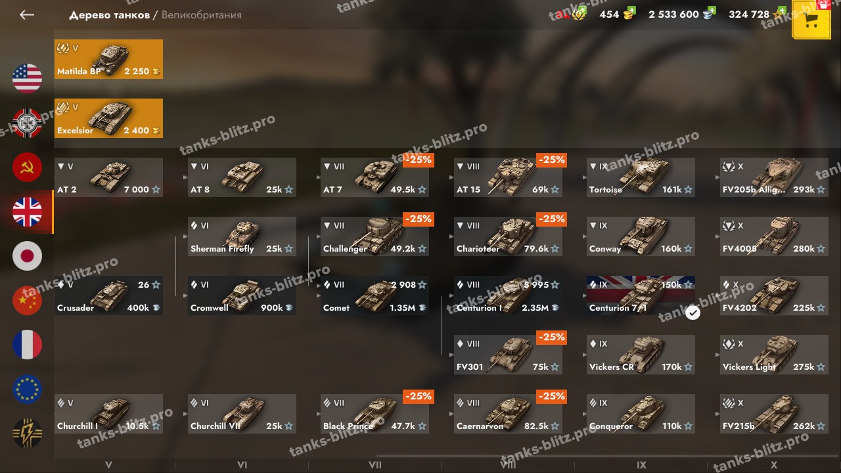
Task: Select the hybrid nation lightning icon
Action: tap(27, 434)
